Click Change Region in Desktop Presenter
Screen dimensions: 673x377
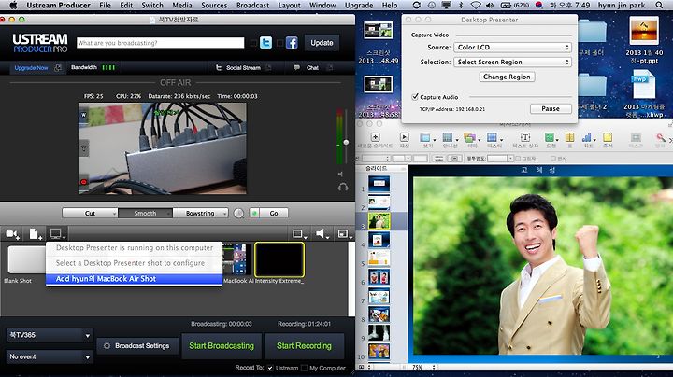click(x=507, y=77)
